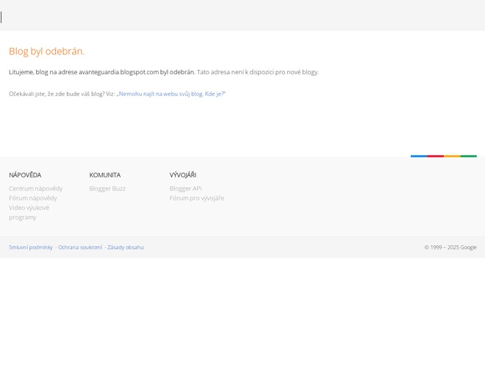Screen dimensions: 485x368
Task: Open the Blogger API link
Action: [185, 188]
